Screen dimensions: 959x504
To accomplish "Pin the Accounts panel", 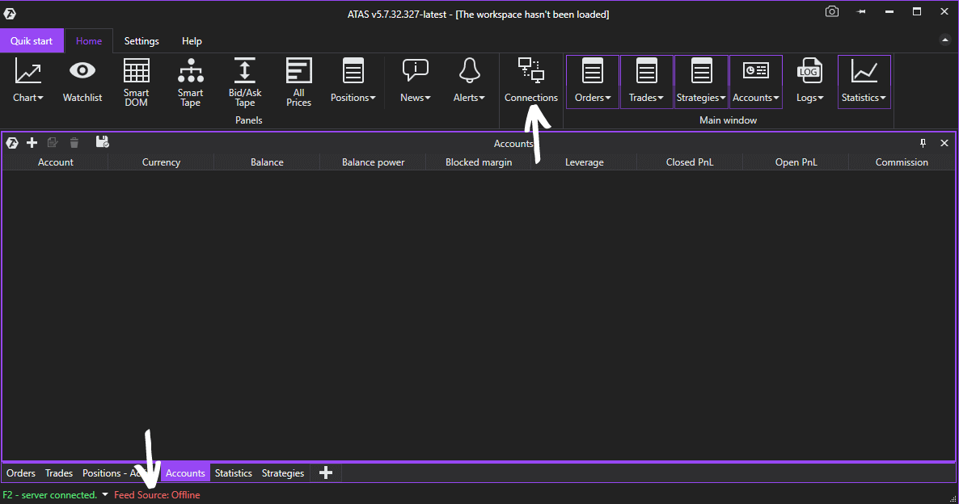I will pyautogui.click(x=923, y=143).
